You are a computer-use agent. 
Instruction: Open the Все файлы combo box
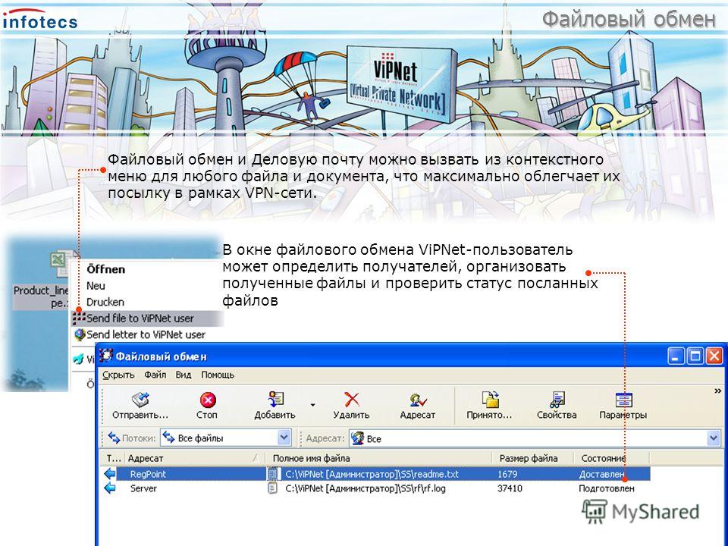[x=226, y=438]
